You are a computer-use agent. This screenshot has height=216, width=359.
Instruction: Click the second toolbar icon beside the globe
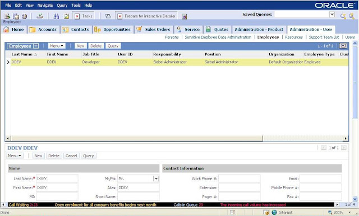coord(16,16)
